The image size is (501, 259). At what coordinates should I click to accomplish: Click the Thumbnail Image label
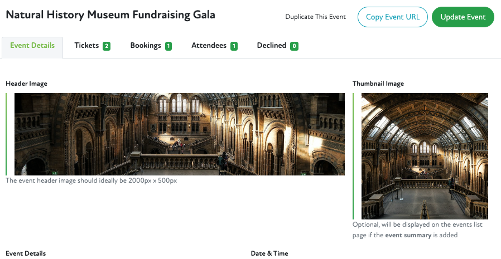[x=378, y=84]
